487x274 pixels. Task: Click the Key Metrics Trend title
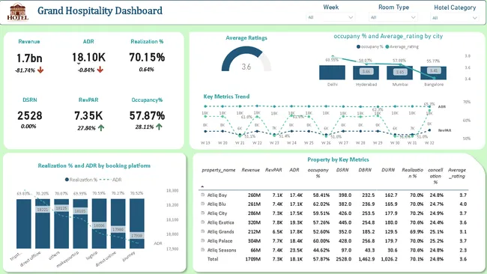[226, 97]
